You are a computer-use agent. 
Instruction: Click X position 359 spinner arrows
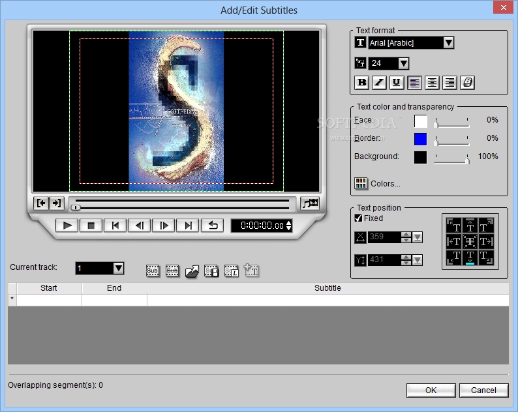coord(406,237)
